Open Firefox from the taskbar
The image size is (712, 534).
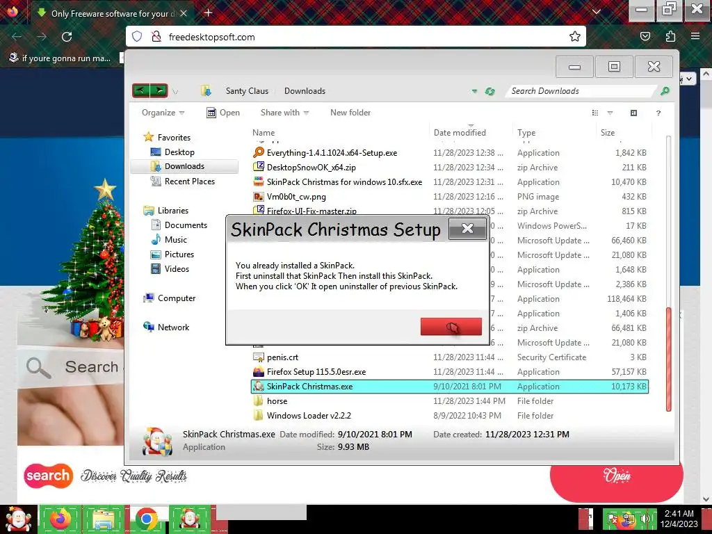coord(60,519)
